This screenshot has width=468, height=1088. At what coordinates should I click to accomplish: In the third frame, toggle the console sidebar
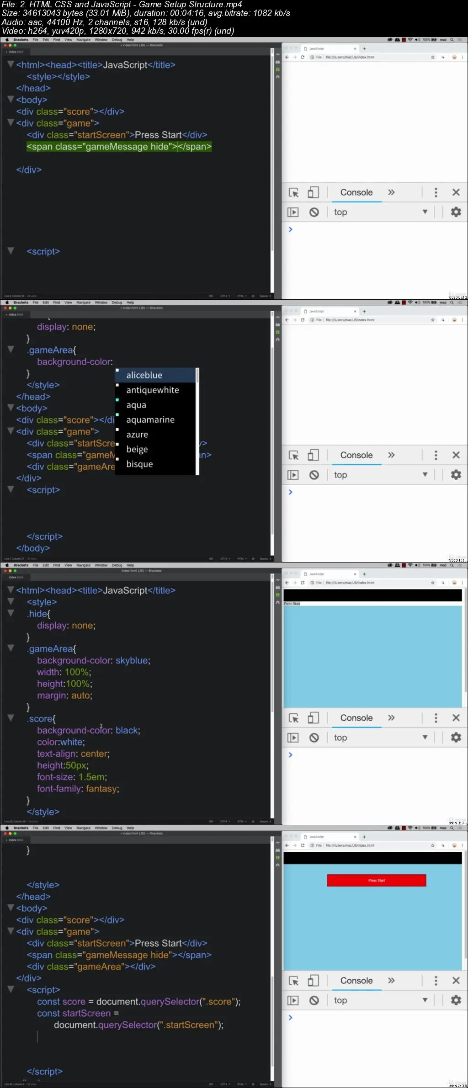point(293,738)
